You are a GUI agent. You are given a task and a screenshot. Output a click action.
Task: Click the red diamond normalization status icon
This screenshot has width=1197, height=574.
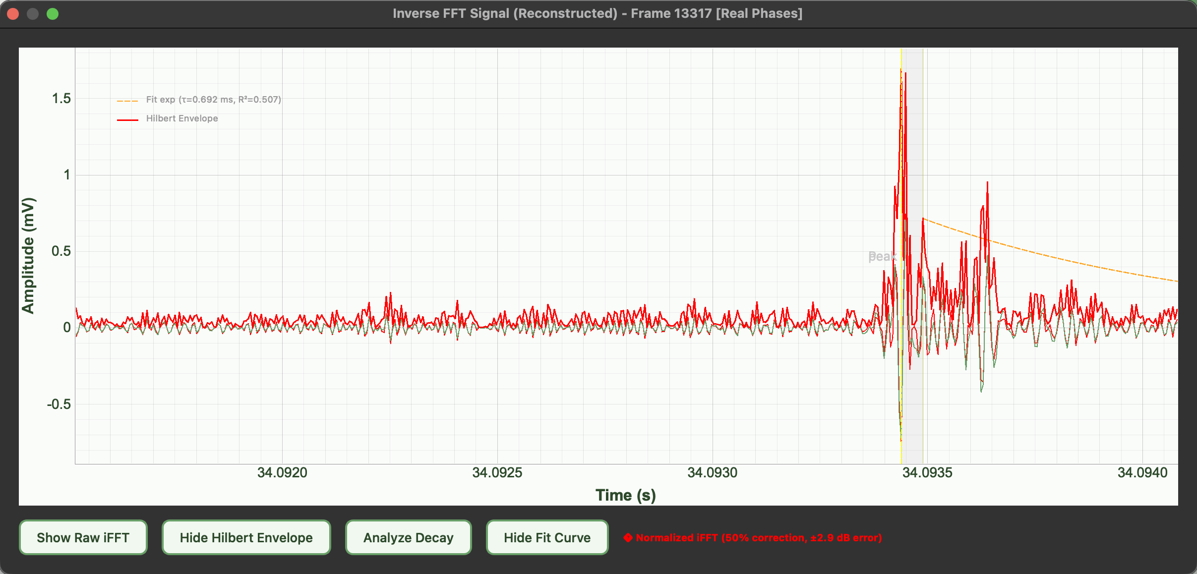[628, 537]
